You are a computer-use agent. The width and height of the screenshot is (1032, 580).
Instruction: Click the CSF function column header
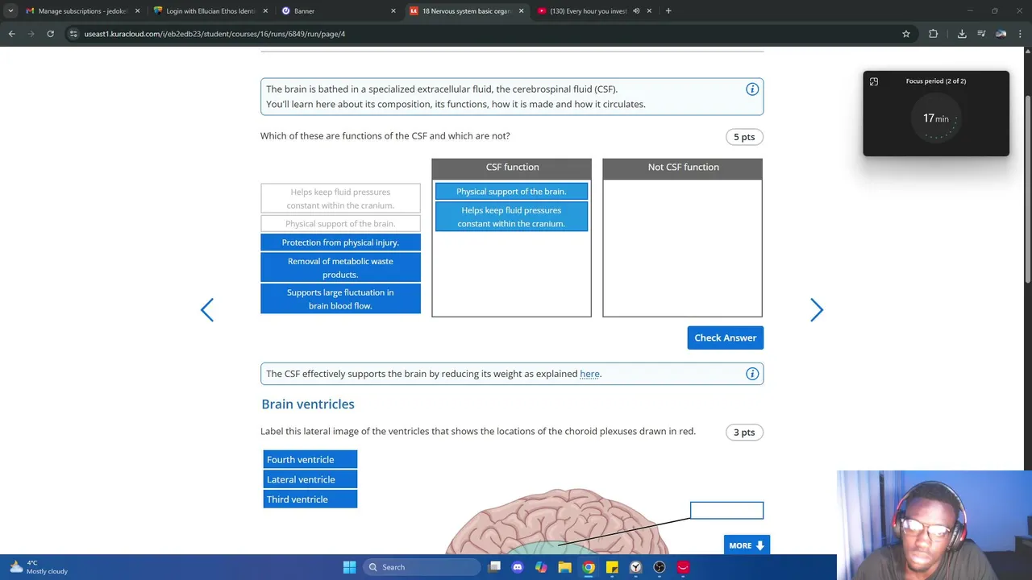click(512, 168)
